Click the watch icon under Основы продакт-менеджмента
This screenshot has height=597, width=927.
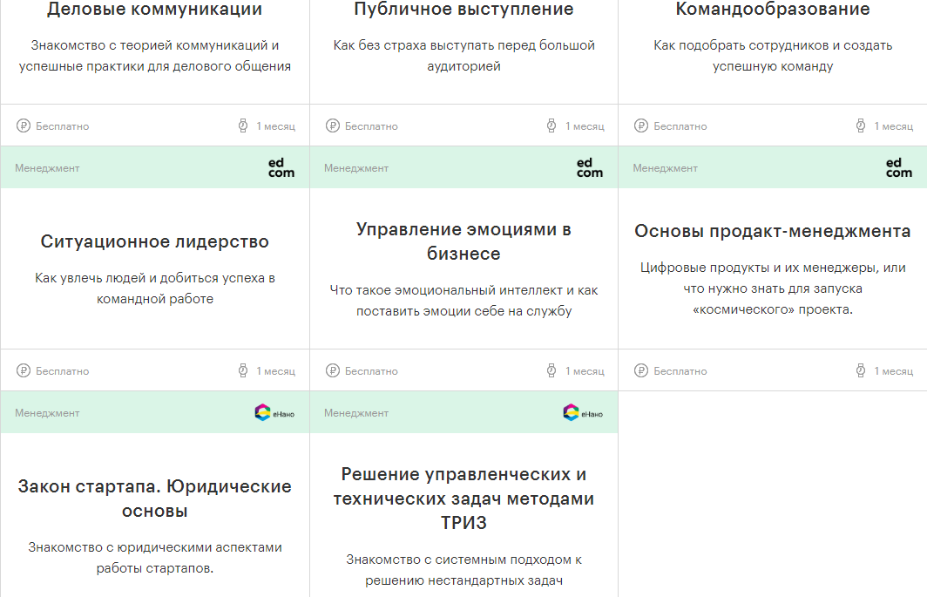861,371
